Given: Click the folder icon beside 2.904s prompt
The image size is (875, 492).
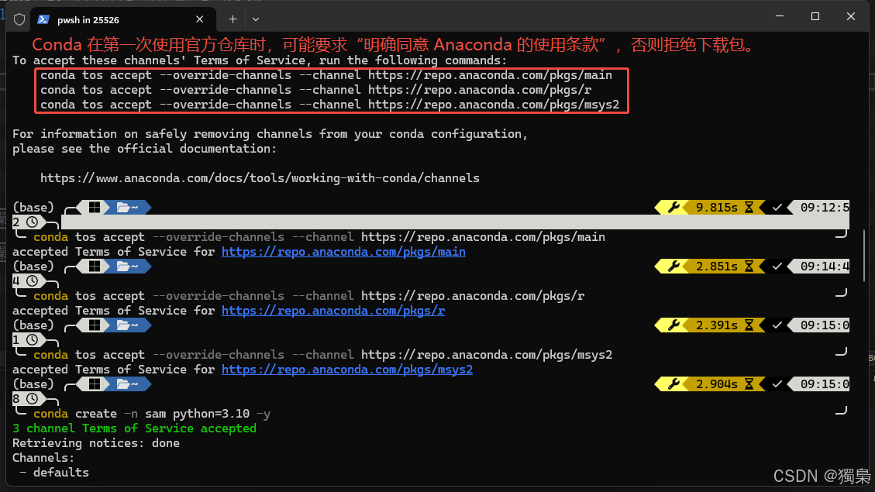Looking at the screenshot, I should tap(123, 384).
